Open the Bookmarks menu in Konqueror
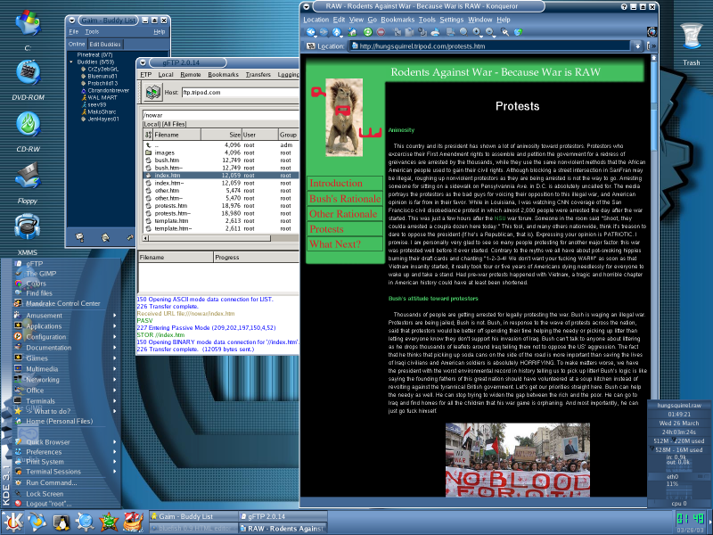 click(397, 20)
